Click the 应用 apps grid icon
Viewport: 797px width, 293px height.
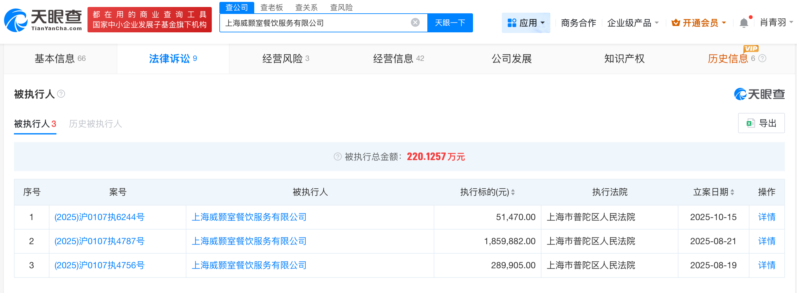512,22
